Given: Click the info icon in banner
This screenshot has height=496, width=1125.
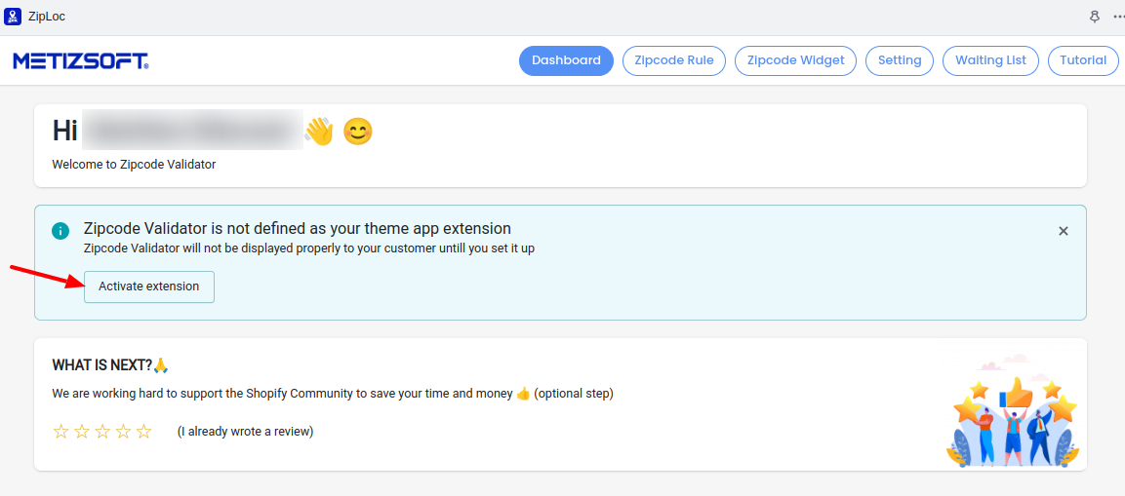Looking at the screenshot, I should (60, 231).
